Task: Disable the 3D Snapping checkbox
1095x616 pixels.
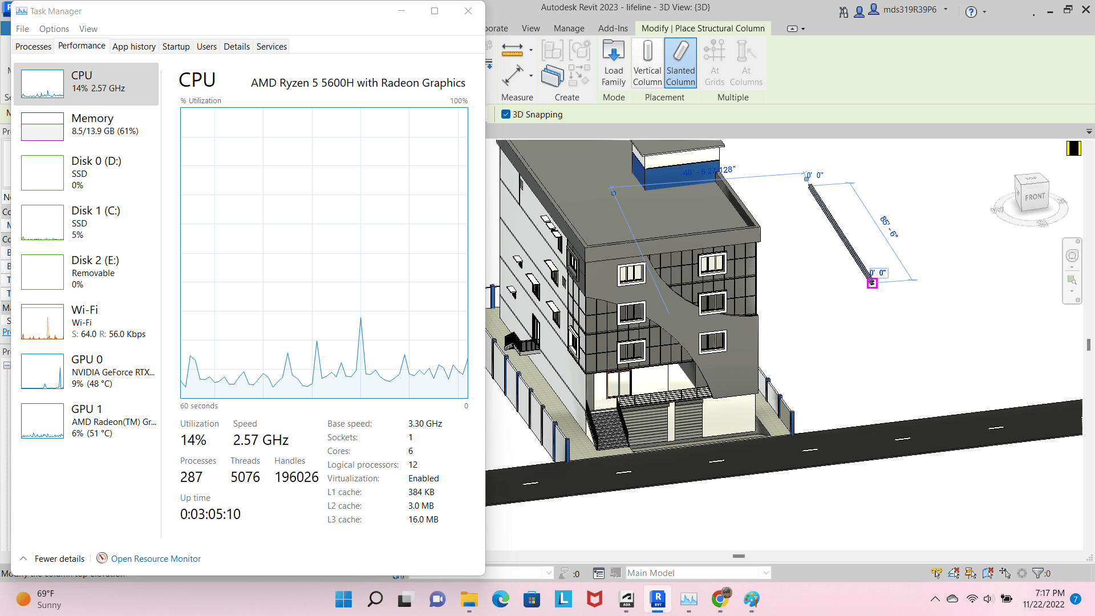Action: click(x=506, y=114)
